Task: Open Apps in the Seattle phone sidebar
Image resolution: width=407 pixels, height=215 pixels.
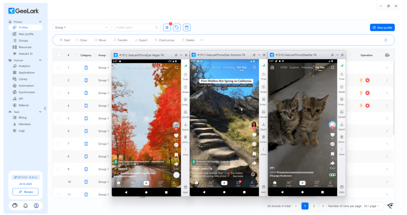Action: pos(342,189)
